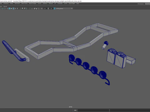
Task: Open the OpenFlight menu
Action: click(x=72, y=3)
